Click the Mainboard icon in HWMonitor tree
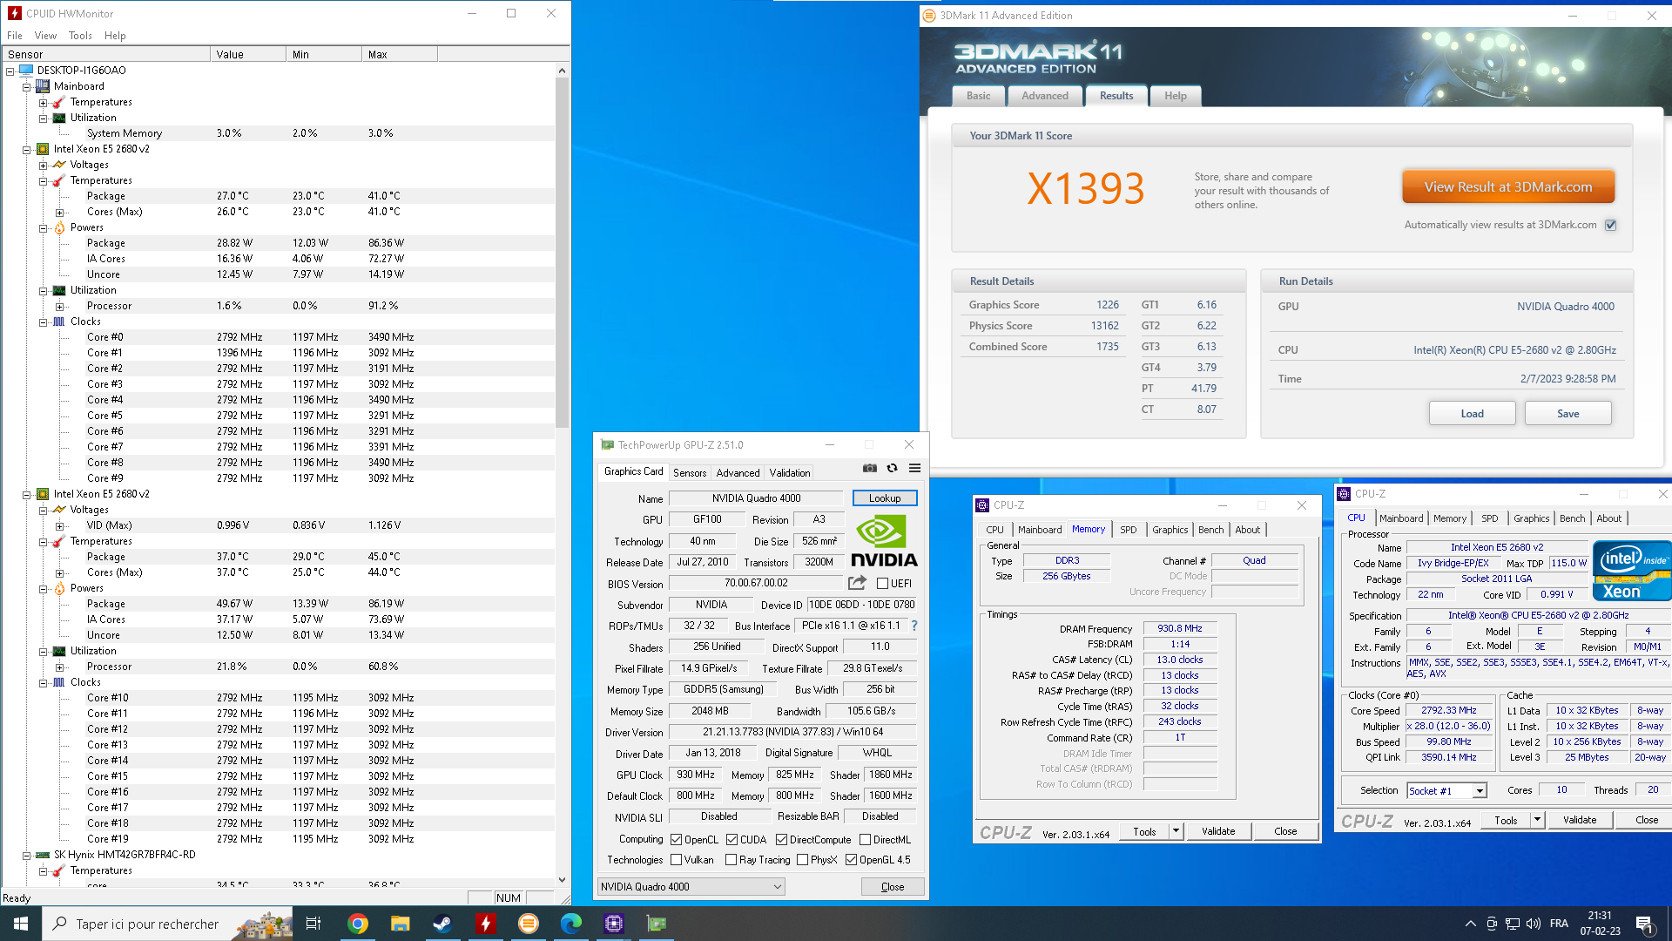Screen dimensions: 1672x941 [x=43, y=85]
